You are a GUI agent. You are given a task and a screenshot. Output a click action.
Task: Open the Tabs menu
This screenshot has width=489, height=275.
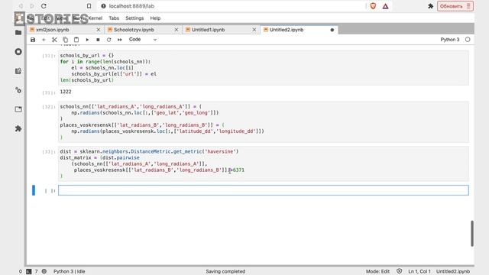point(114,18)
